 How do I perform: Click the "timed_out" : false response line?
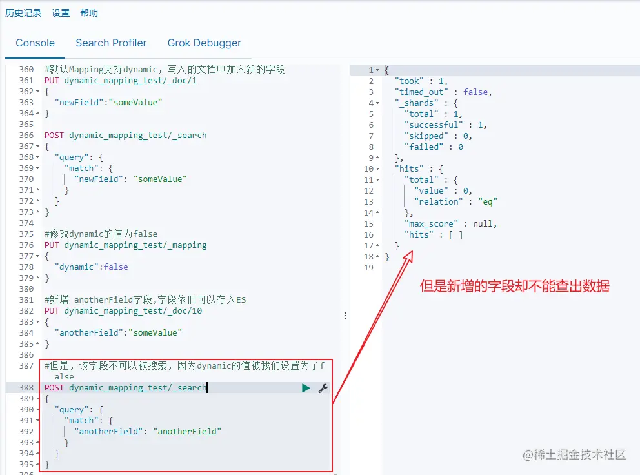coord(443,92)
